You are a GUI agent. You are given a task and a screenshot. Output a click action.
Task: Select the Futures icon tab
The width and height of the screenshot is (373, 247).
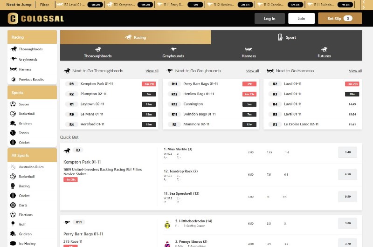pyautogui.click(x=324, y=53)
